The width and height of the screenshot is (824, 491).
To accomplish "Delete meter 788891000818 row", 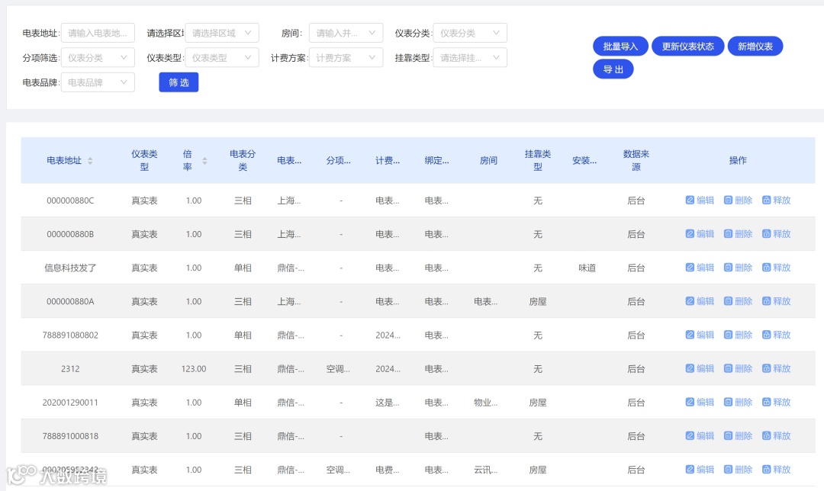I will click(x=738, y=435).
